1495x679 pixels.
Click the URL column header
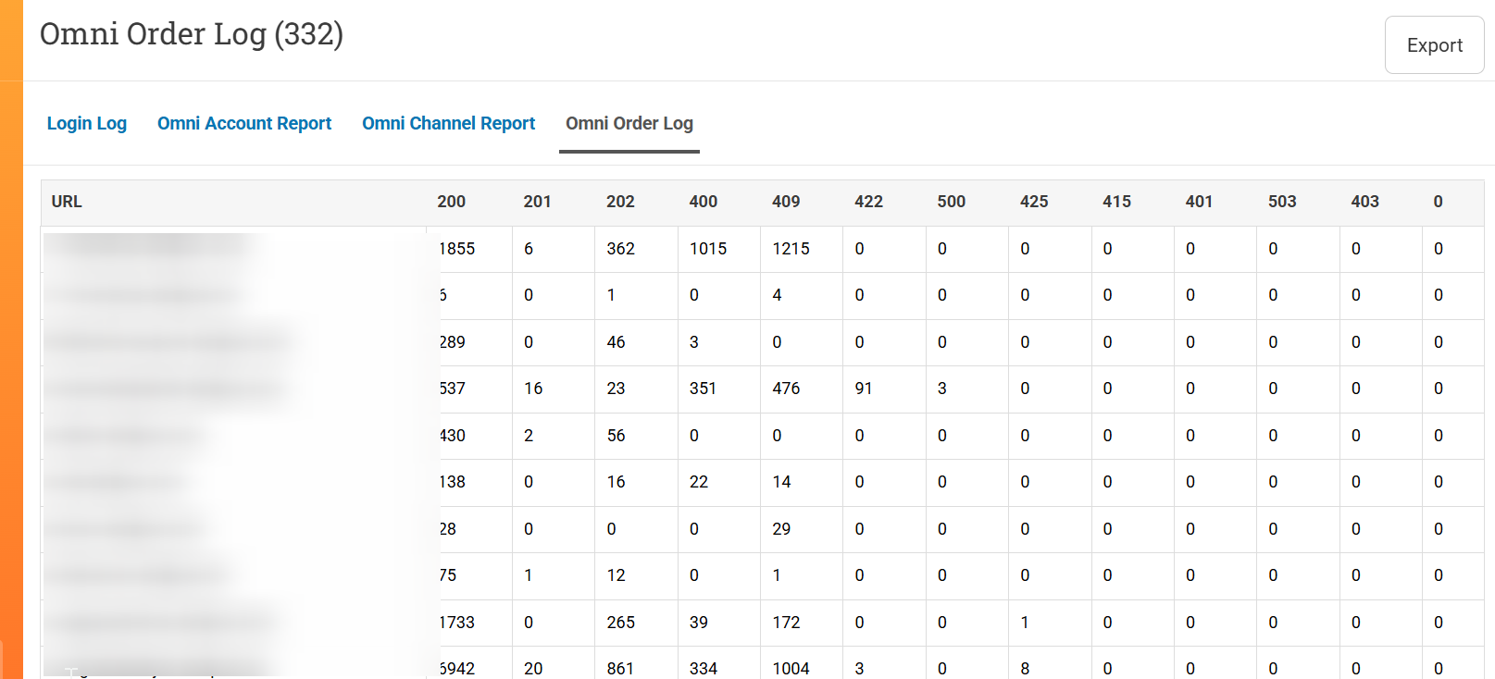coord(67,202)
